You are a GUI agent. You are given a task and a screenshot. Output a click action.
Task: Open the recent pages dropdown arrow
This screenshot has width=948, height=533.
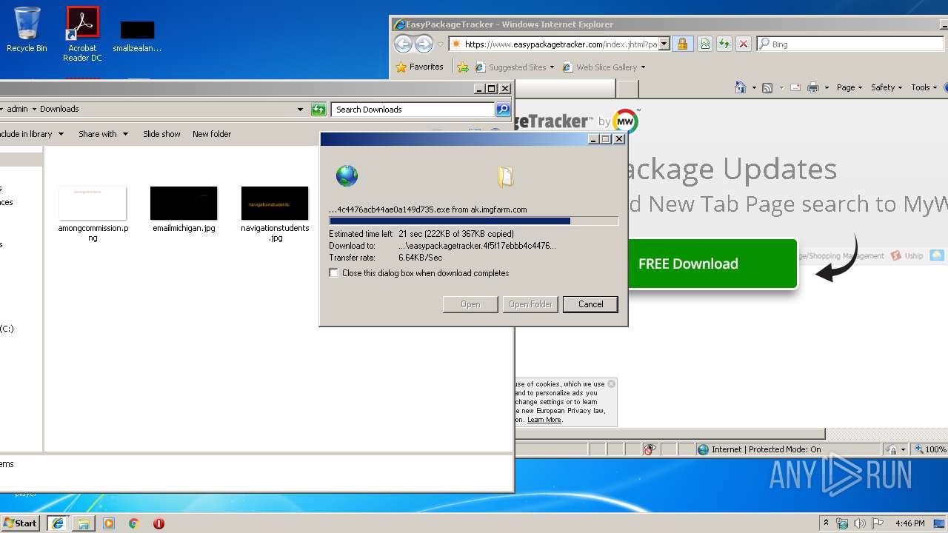click(440, 44)
